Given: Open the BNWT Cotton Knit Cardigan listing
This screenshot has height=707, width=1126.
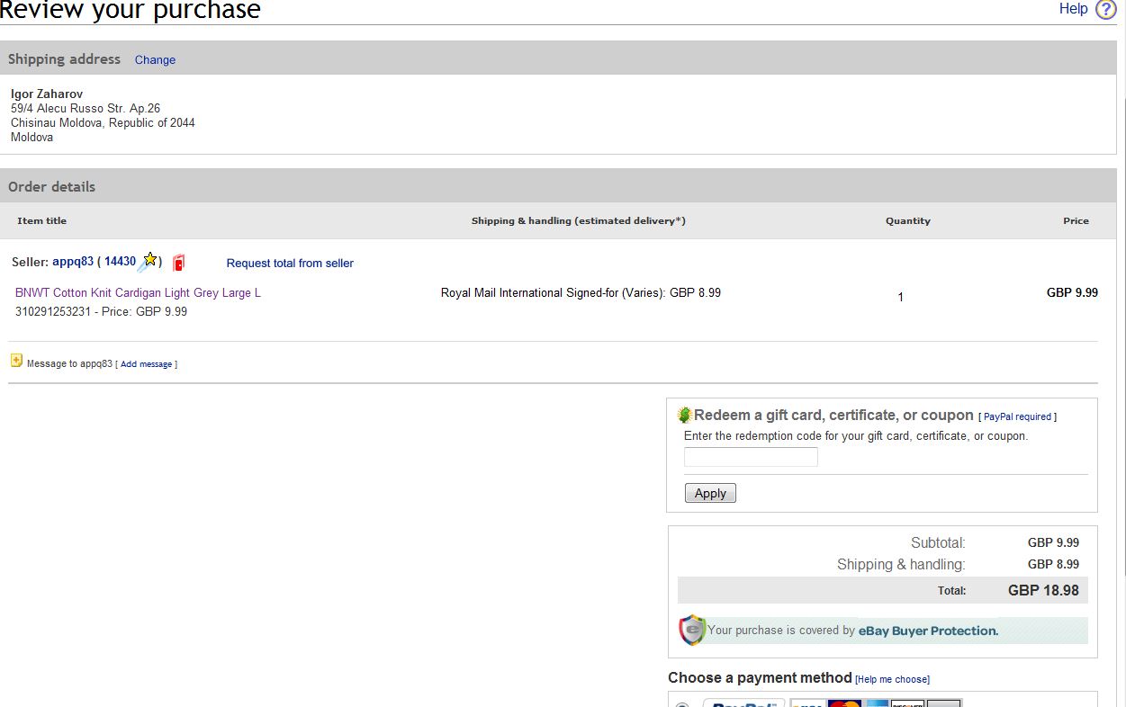Looking at the screenshot, I should (x=138, y=293).
